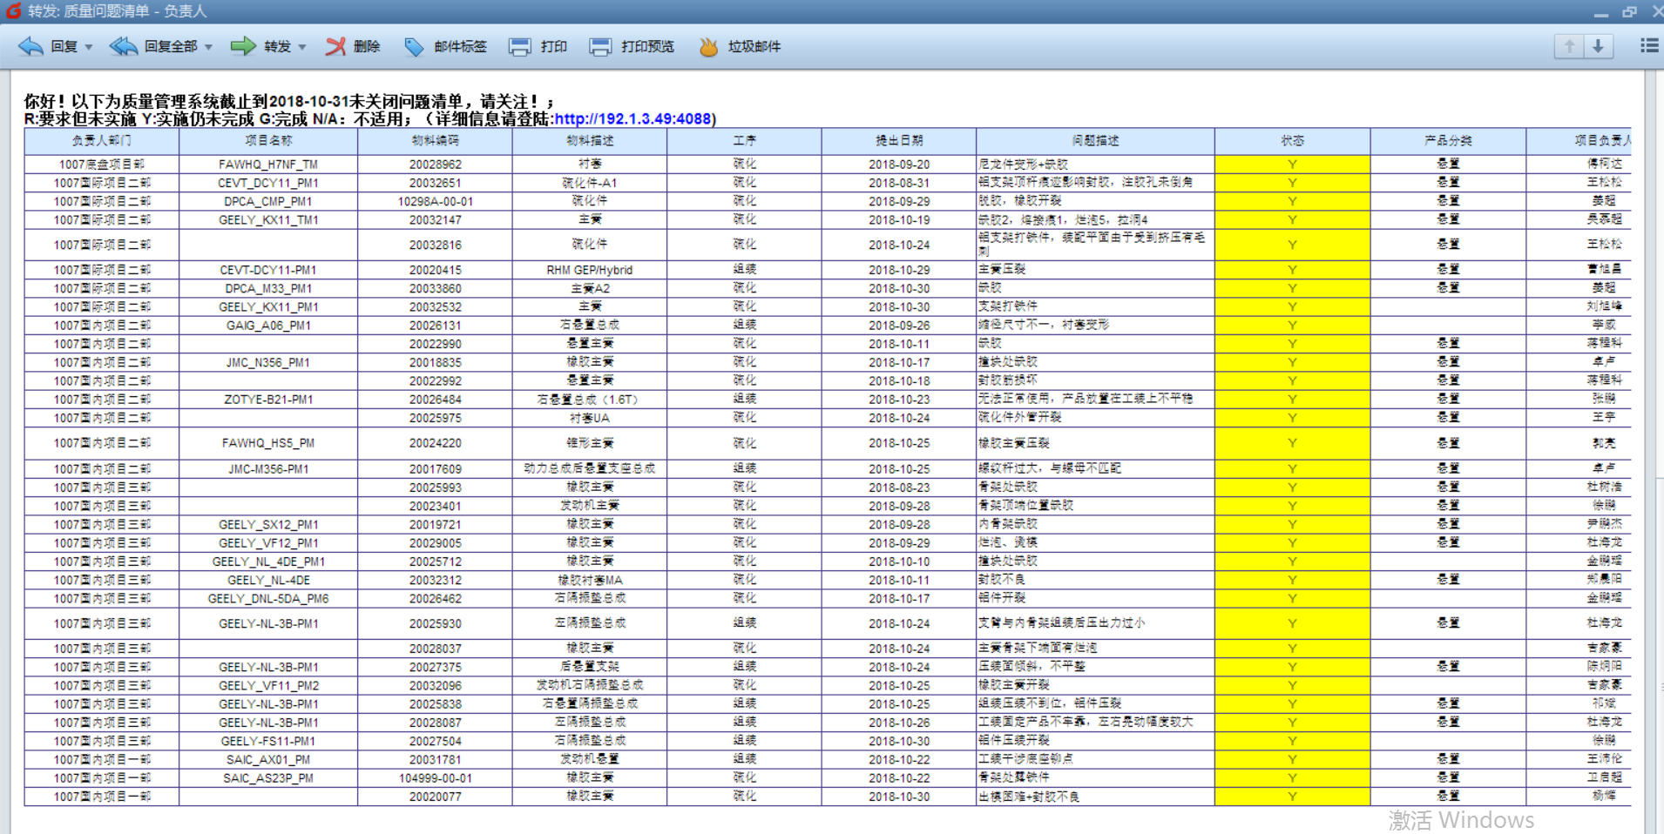Select the DPCA_M33_PM1 project cell
This screenshot has height=834, width=1664.
coord(268,289)
